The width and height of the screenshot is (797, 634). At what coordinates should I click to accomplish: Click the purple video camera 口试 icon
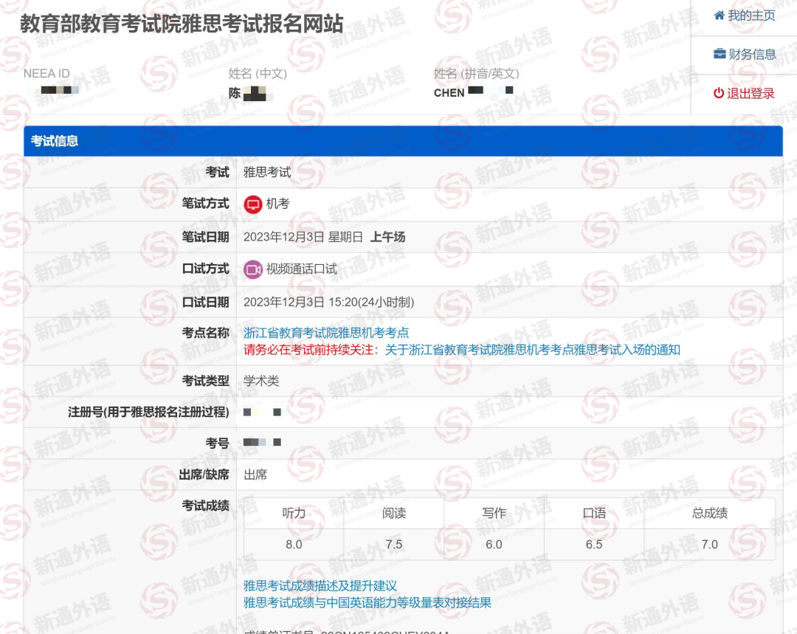(253, 269)
